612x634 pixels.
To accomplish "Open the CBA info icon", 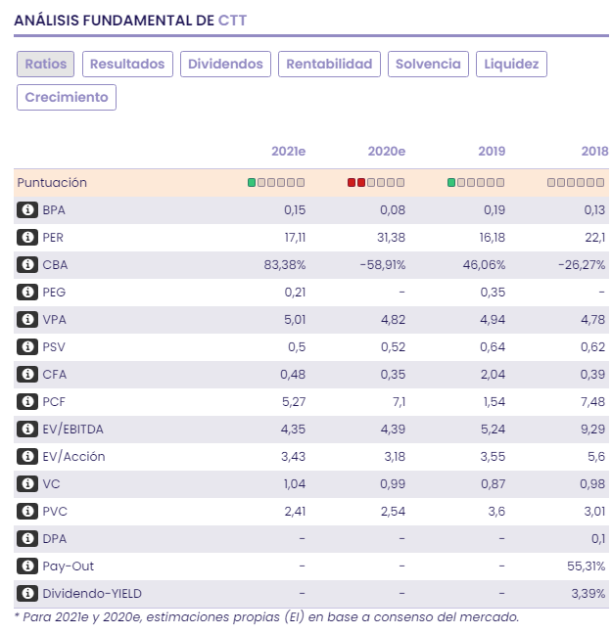I will click(27, 265).
